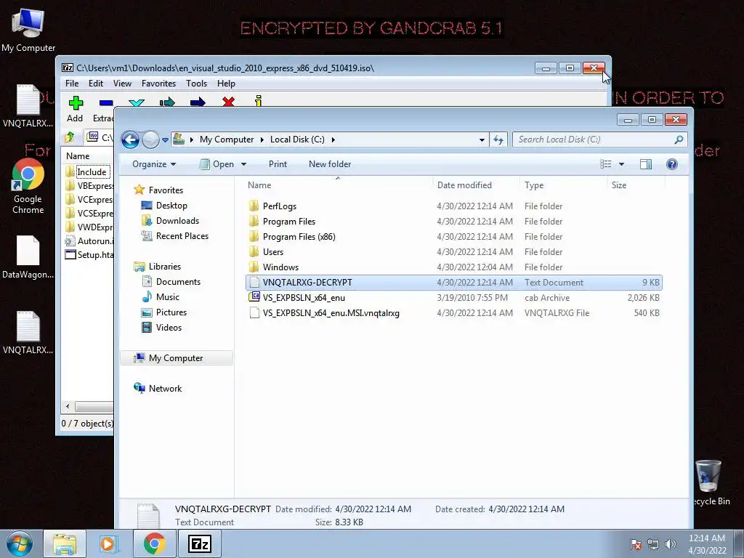This screenshot has height=558, width=744.
Task: Select Network in the navigation pane
Action: 158,389
